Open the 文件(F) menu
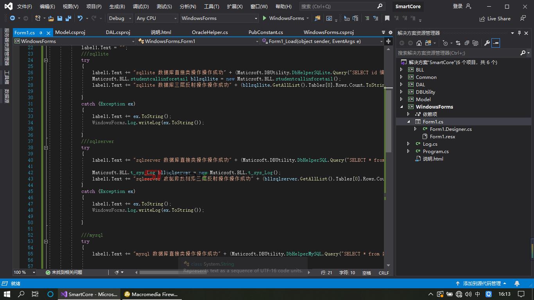This screenshot has width=534, height=300. pyautogui.click(x=24, y=7)
